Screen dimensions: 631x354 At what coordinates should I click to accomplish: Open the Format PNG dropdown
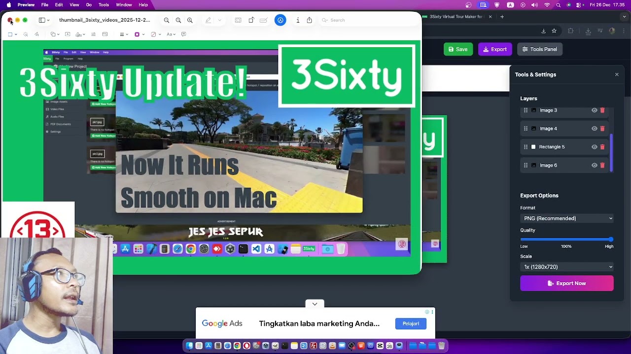point(567,218)
